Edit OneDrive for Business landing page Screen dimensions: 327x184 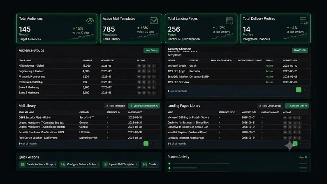[x=290, y=123]
